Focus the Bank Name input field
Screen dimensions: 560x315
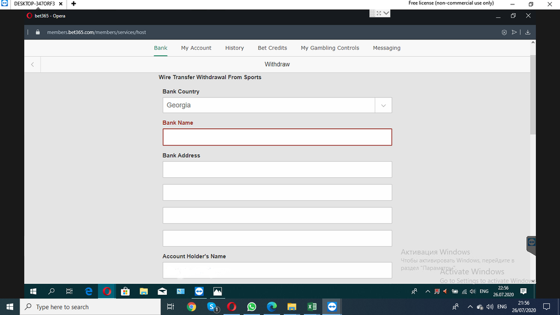pos(277,137)
